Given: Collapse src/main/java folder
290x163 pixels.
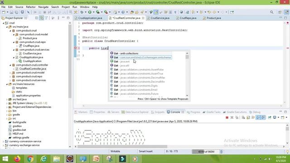Looking at the screenshot, I should coord(7,27).
